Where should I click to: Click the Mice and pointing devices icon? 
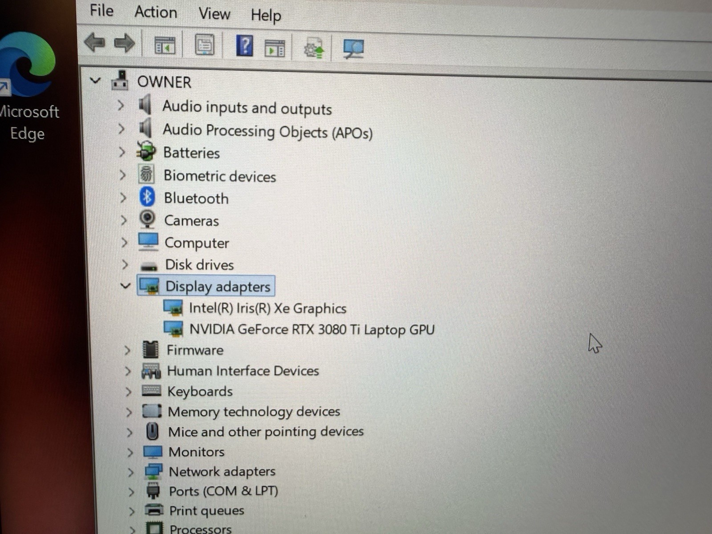153,431
